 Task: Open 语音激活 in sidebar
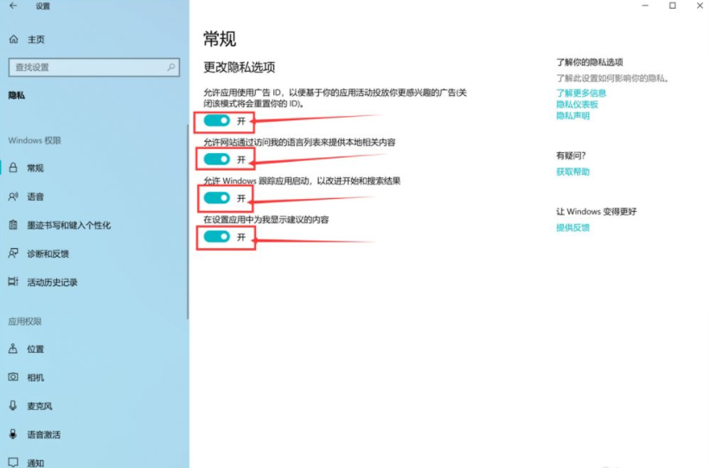tap(44, 434)
